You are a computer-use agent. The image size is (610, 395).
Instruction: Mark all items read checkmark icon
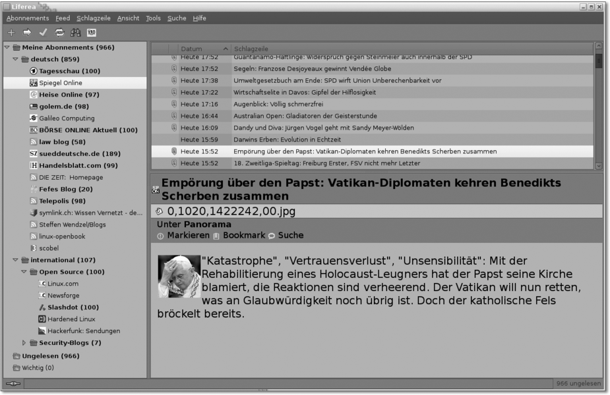pos(43,32)
